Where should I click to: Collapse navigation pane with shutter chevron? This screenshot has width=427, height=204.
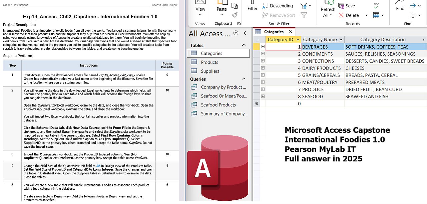pyautogui.click(x=245, y=33)
